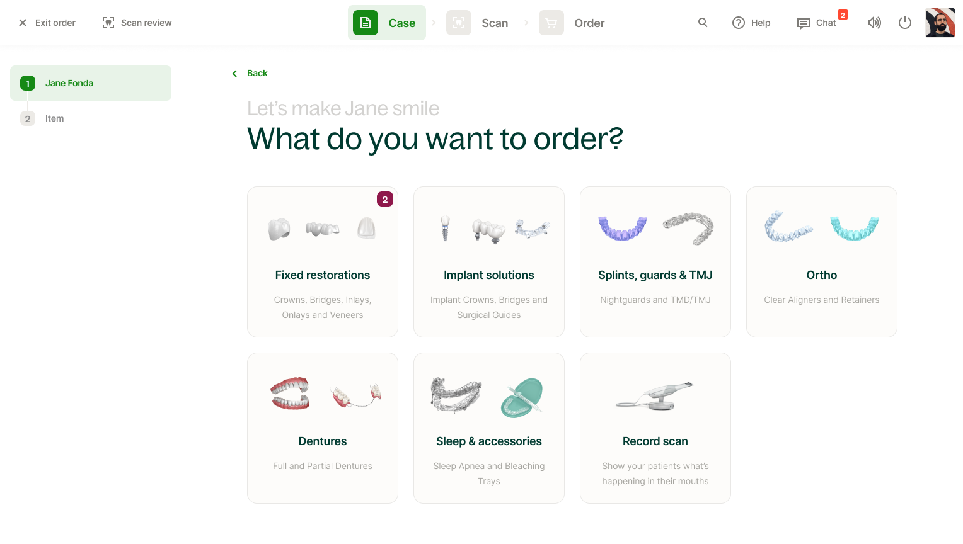Open the Dentures category card
The image size is (963, 544).
pyautogui.click(x=323, y=428)
